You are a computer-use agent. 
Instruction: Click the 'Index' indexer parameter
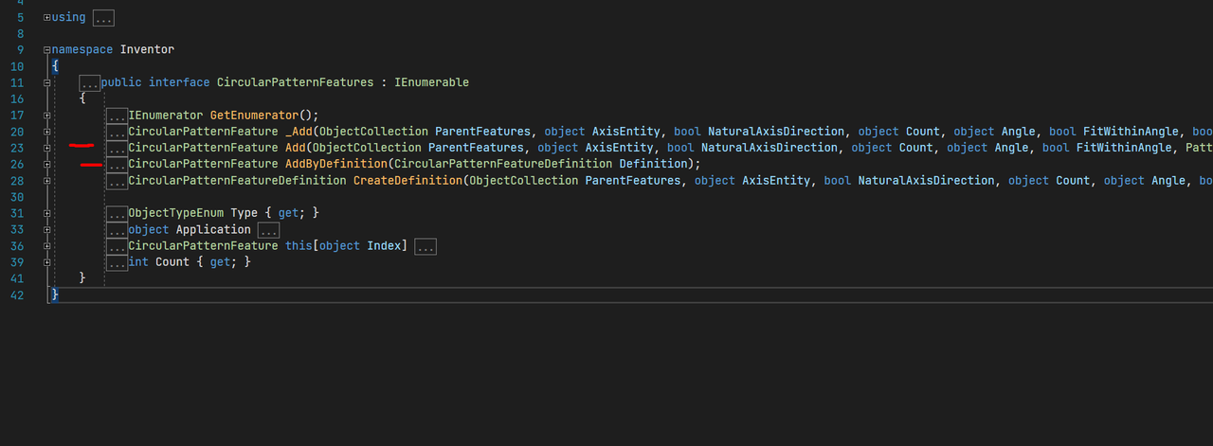click(384, 246)
